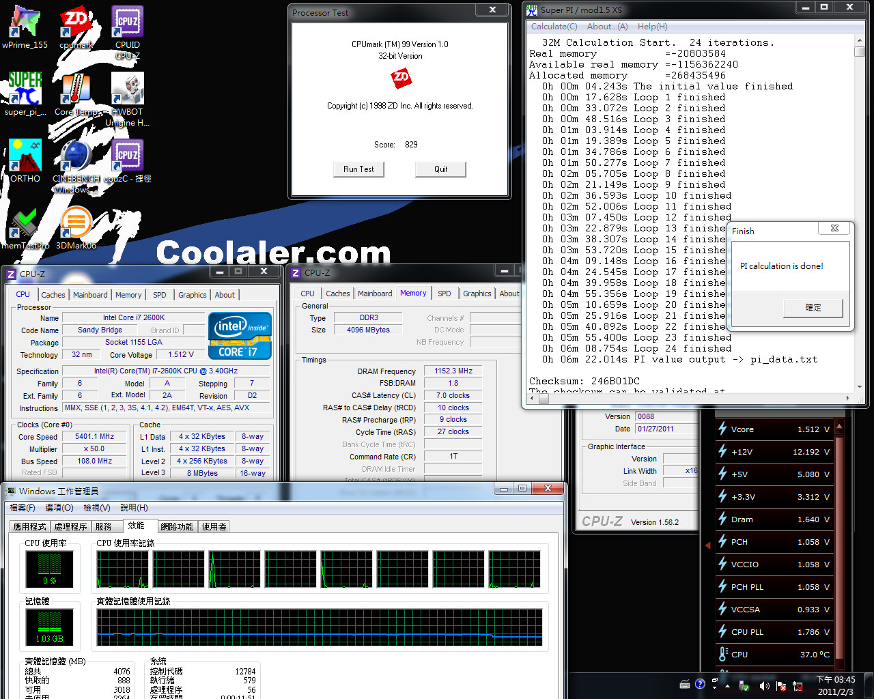Click the Checksum: 246B01DC line in Super PI

584,381
